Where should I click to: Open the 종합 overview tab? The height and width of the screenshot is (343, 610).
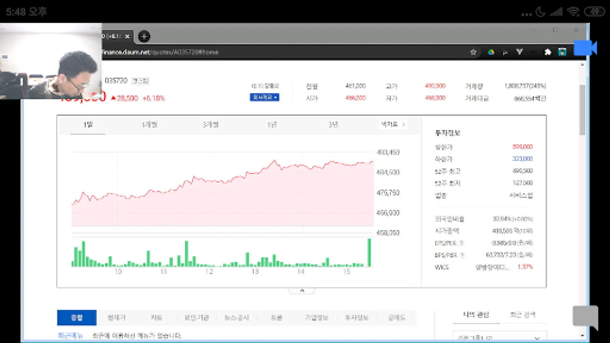pos(77,317)
